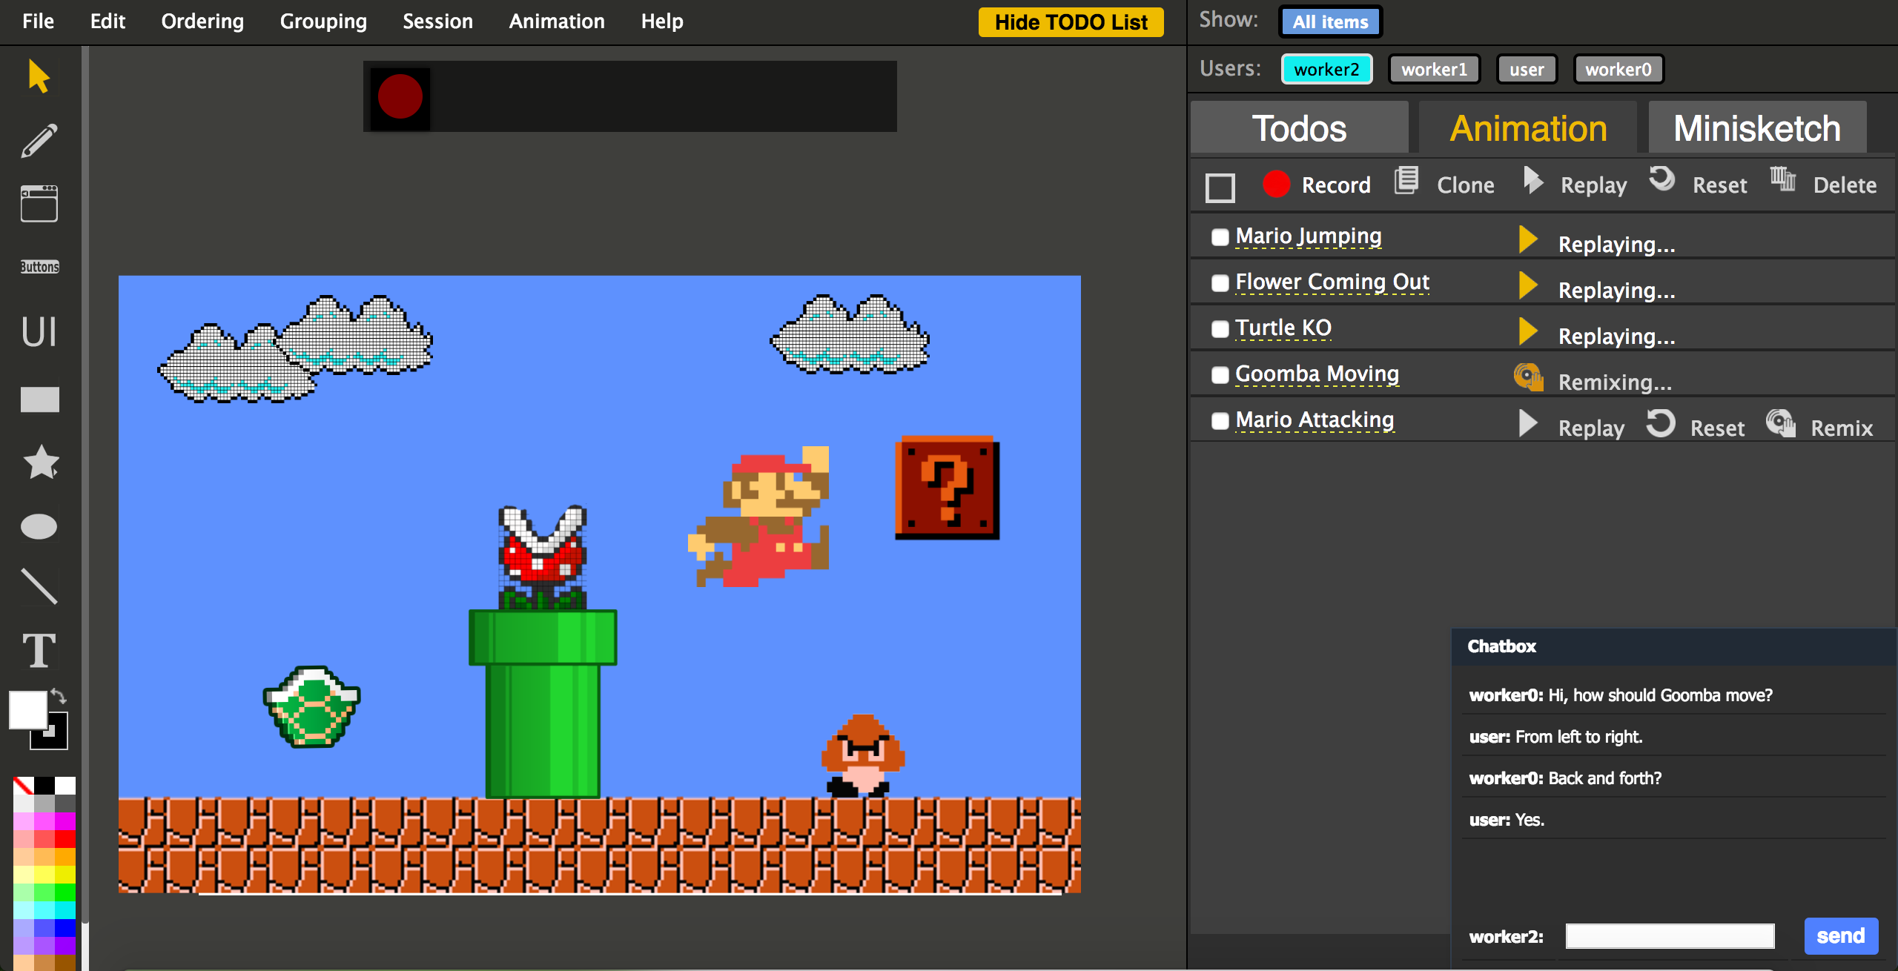Screen dimensions: 1898x971
Task: Switch to the Animation panel tab
Action: (1528, 127)
